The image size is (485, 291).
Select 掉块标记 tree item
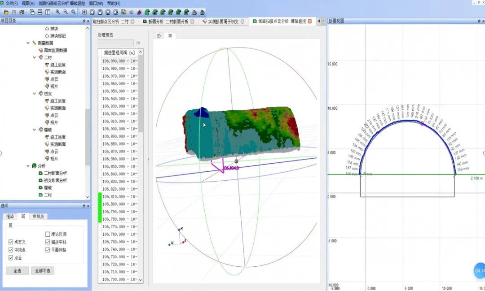pyautogui.click(x=58, y=36)
